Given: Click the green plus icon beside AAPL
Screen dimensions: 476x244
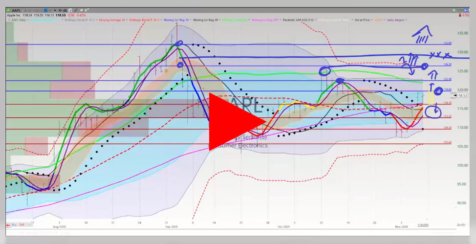Looking at the screenshot, I should coord(8,10).
